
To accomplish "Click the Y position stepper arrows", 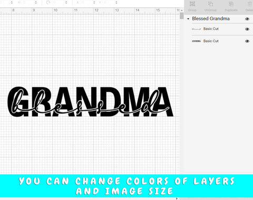I will point(116,3).
